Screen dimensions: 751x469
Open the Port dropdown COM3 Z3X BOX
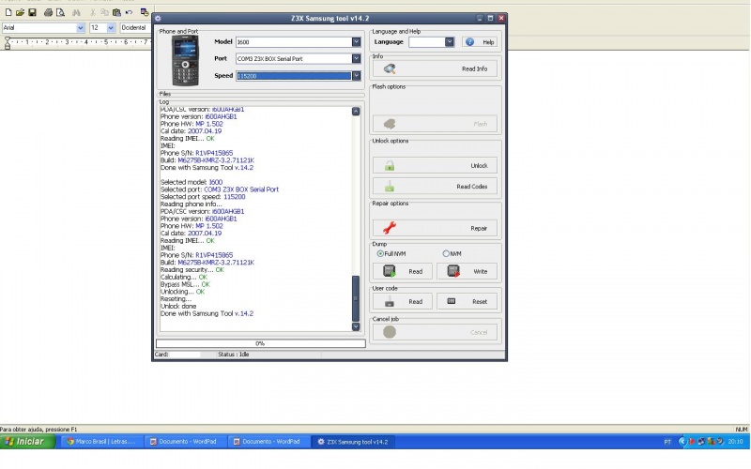click(x=357, y=58)
